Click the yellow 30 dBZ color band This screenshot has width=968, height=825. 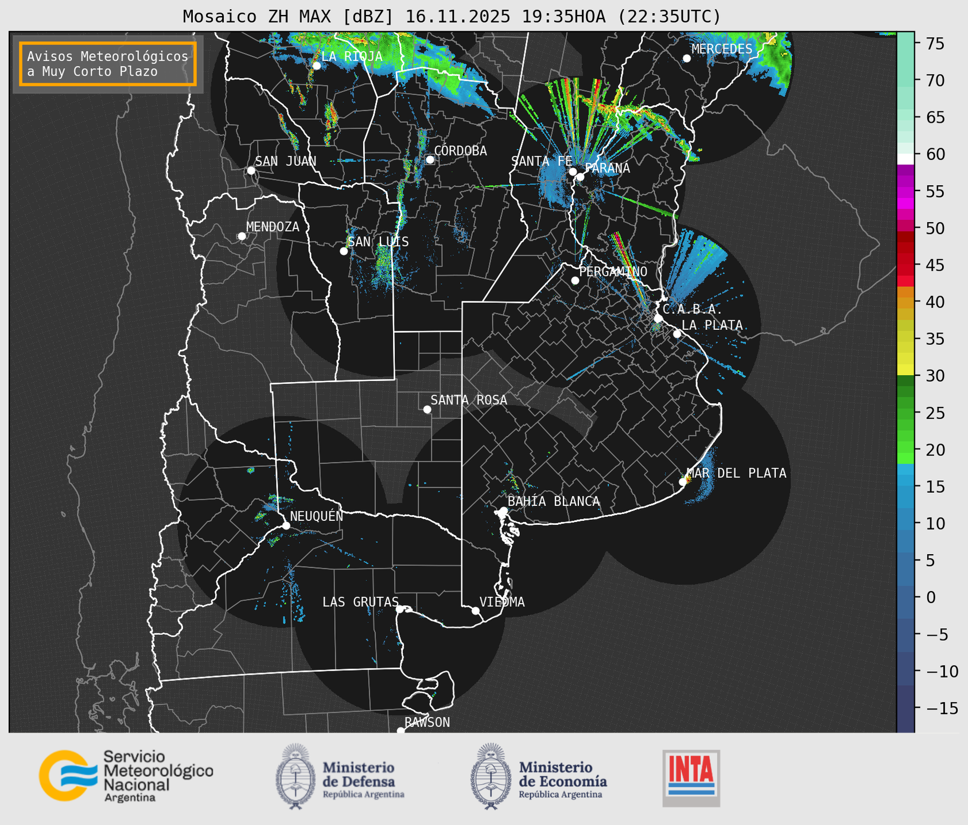[905, 370]
